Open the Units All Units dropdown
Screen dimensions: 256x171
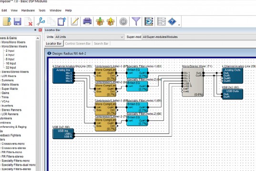(89, 37)
